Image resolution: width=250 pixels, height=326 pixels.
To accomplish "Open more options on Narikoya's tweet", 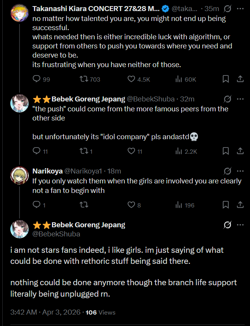I will 240,171.
